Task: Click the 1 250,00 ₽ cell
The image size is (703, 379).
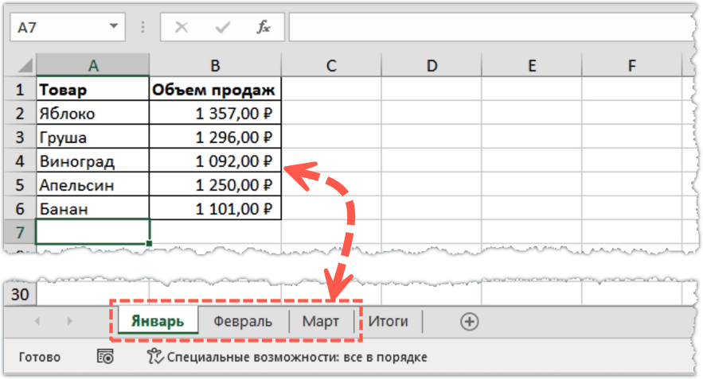Action: tap(215, 185)
